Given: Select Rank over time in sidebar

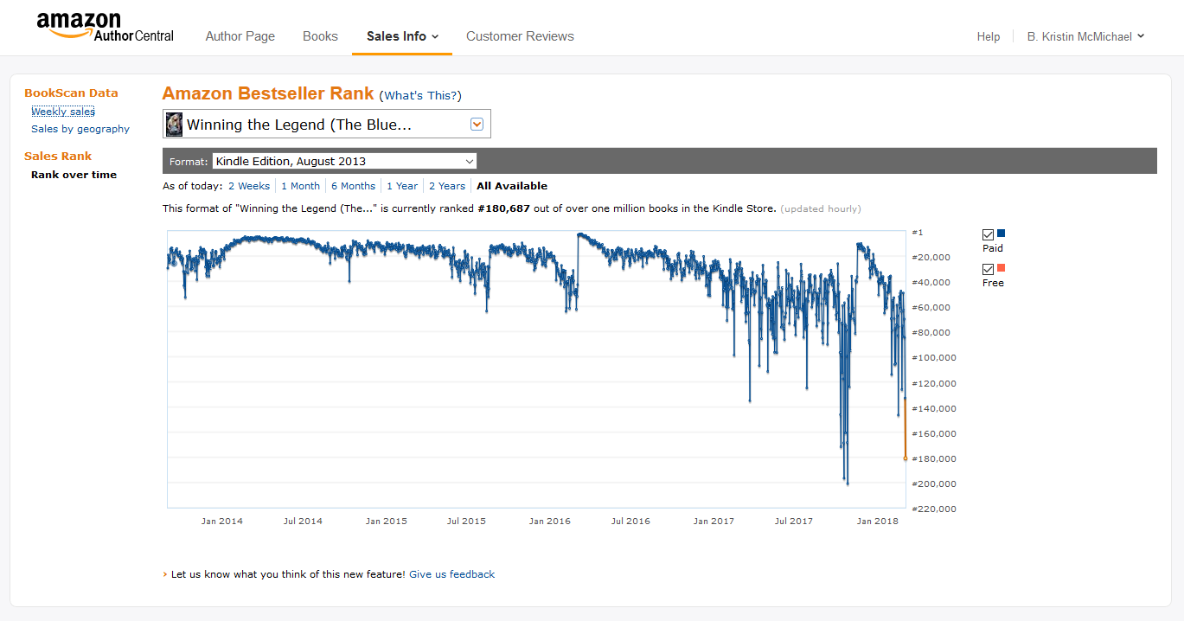Looking at the screenshot, I should pyautogui.click(x=74, y=175).
